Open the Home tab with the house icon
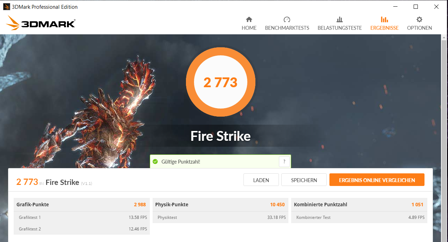 pos(249,20)
